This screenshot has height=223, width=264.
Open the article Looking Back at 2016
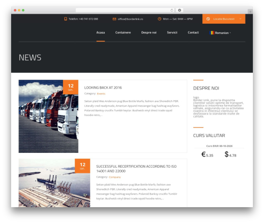[x=103, y=88]
